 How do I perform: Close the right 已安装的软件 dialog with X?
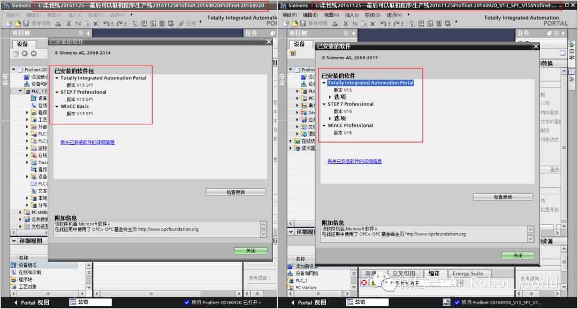click(x=536, y=46)
